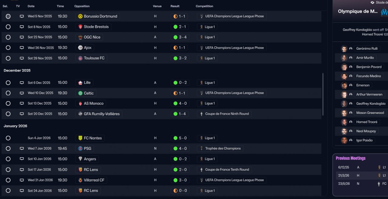
Task: Click the Celtic club badge
Action: tap(80, 93)
